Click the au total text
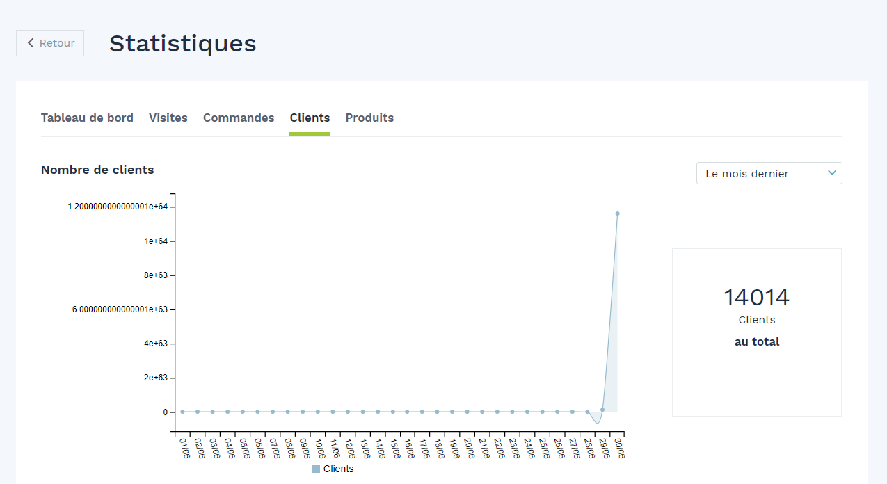Screen dimensions: 887x484 click(x=757, y=341)
